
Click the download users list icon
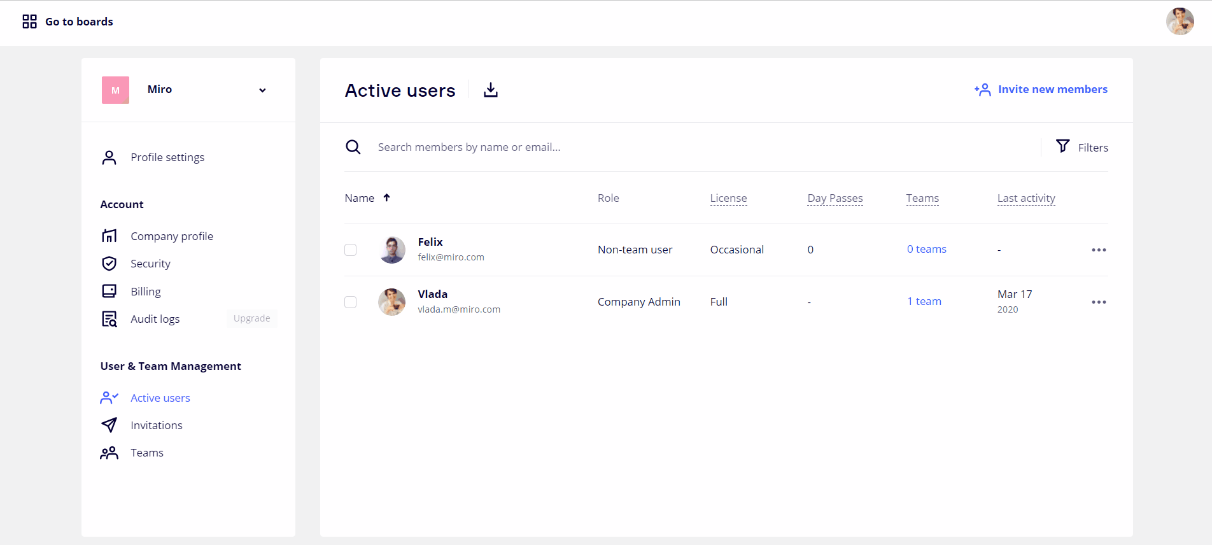(x=490, y=90)
